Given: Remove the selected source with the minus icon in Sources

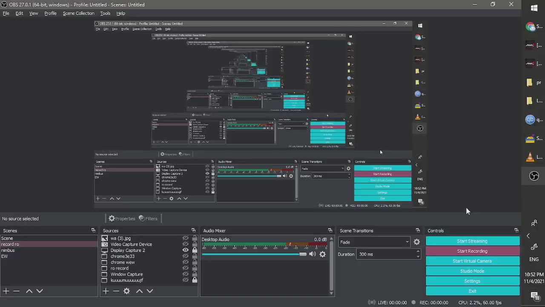Looking at the screenshot, I should [116, 291].
